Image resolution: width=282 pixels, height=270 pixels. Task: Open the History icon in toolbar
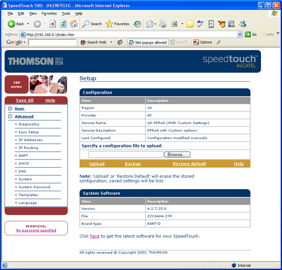tap(137, 24)
